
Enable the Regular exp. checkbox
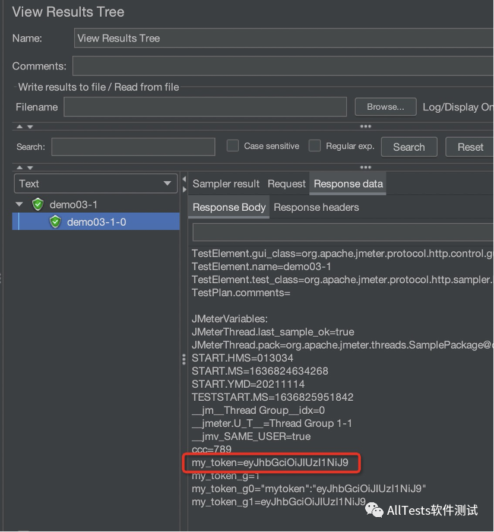[315, 146]
